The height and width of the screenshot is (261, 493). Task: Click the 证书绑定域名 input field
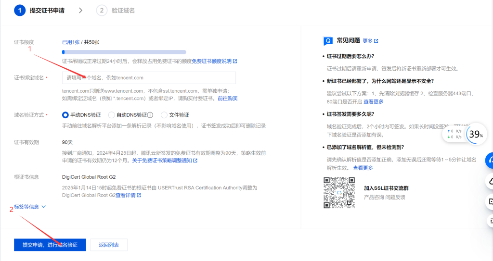[149, 78]
